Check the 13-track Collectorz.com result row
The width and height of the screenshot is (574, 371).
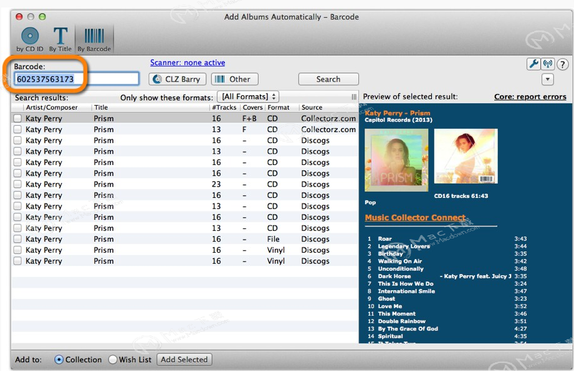pos(17,129)
